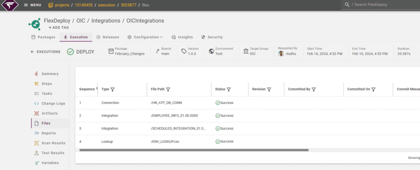
Task: Click the February_Changes package name
Action: 130,54
